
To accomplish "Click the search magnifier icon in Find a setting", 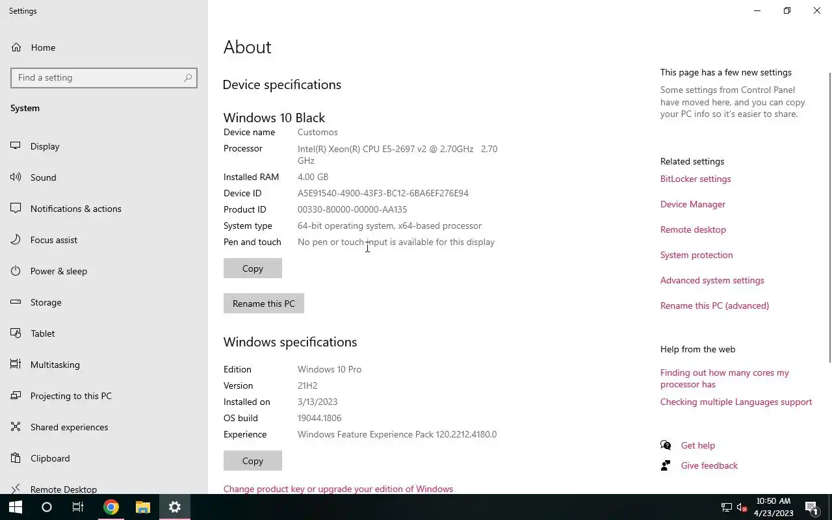I will 188,77.
